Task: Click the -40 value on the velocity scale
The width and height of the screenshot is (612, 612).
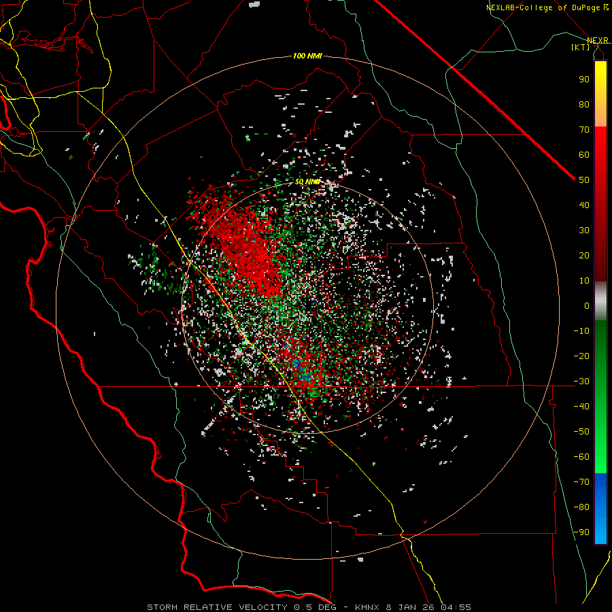Action: (x=581, y=407)
